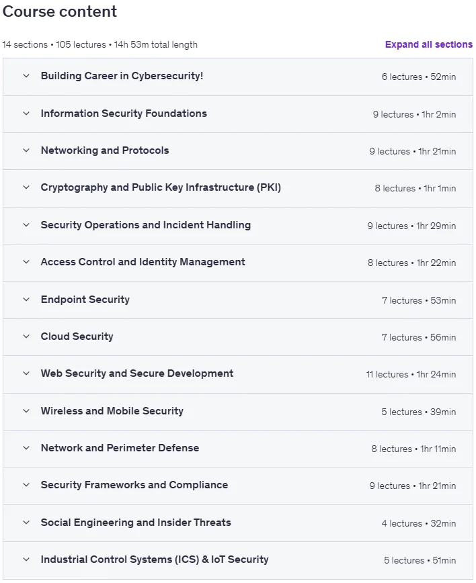The width and height of the screenshot is (476, 583).
Task: Expand Network and Perimeter Defense section
Action: click(238, 449)
